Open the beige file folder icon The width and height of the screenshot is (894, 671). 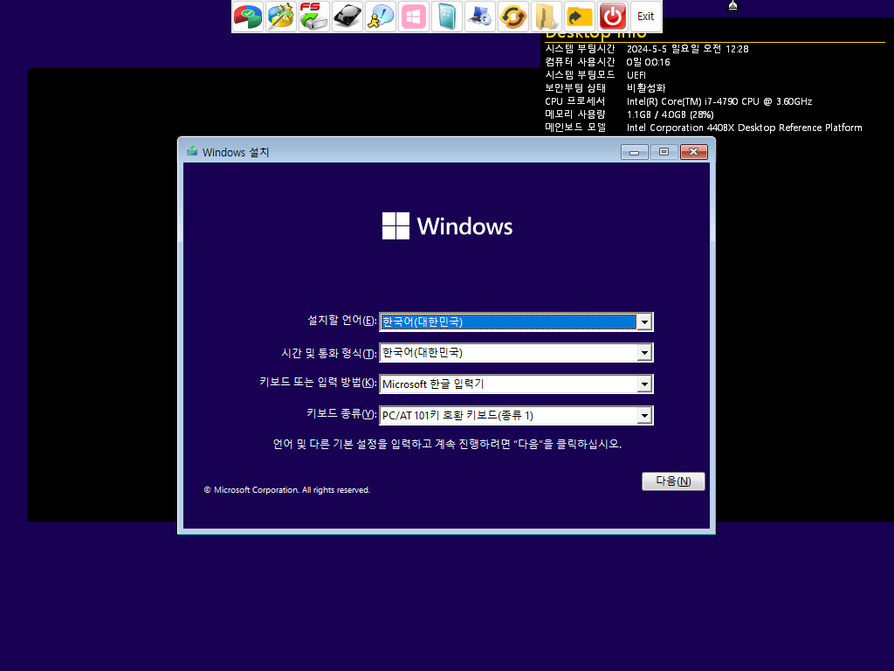point(546,17)
